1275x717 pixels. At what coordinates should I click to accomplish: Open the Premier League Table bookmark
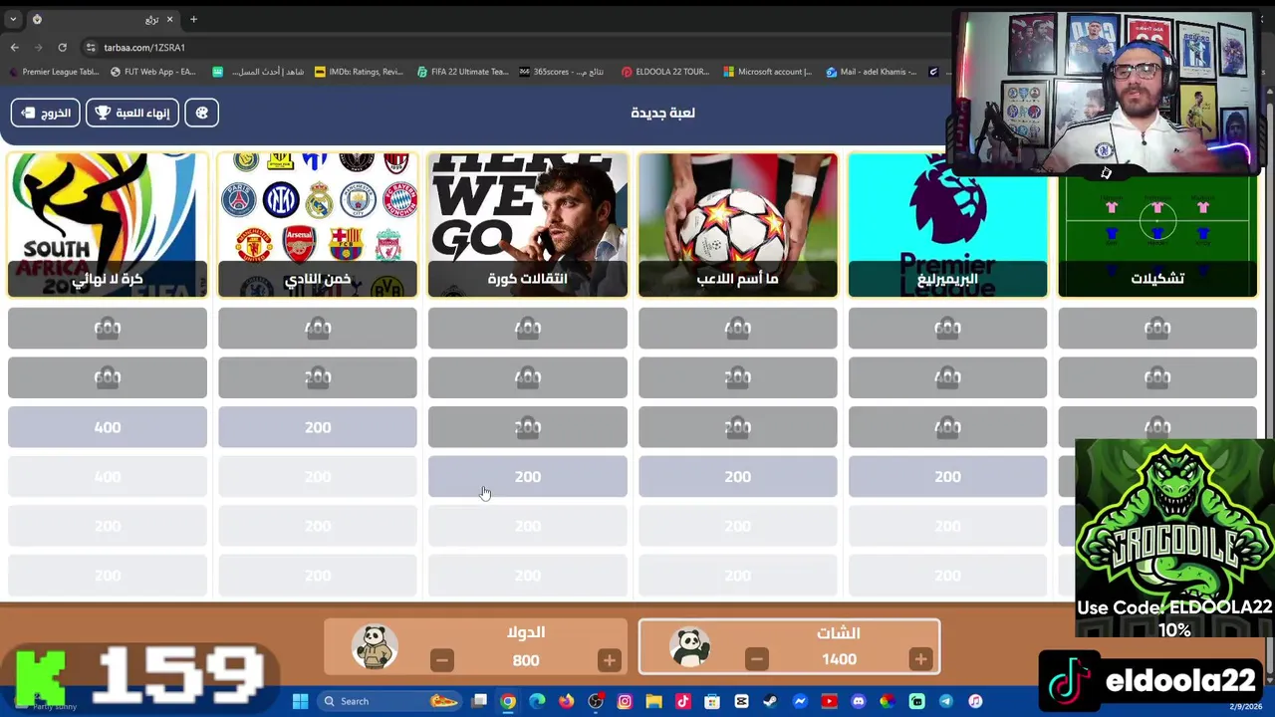click(x=54, y=72)
